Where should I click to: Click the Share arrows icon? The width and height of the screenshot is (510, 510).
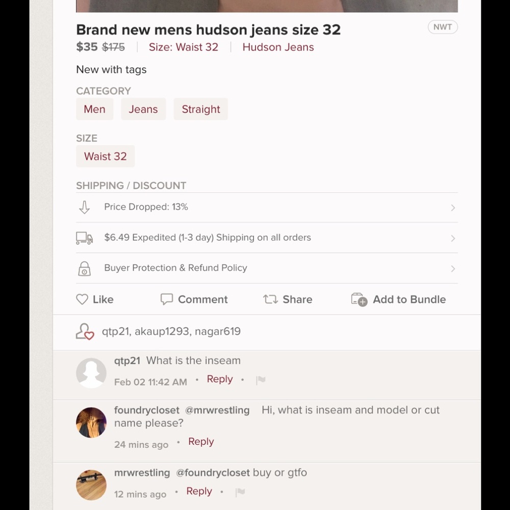pos(270,299)
